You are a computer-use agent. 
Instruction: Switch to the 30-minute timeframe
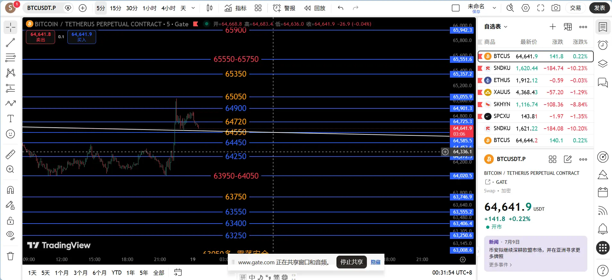[132, 8]
